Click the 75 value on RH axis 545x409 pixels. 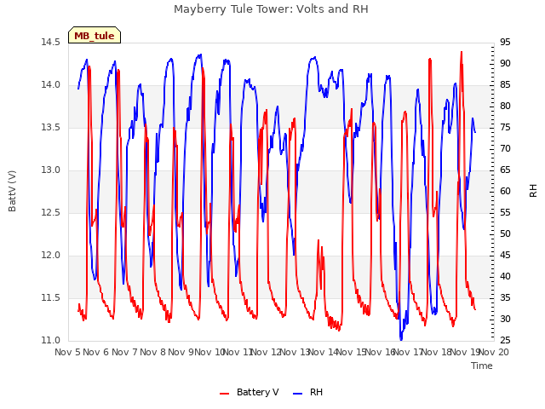(x=505, y=127)
